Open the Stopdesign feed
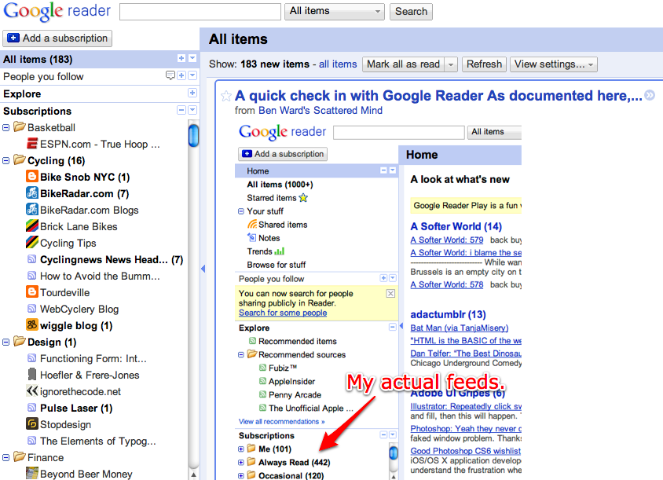 (65, 424)
